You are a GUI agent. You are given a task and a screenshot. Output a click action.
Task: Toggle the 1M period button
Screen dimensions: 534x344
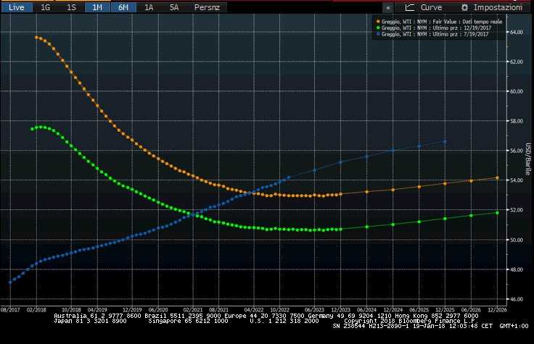coord(96,7)
